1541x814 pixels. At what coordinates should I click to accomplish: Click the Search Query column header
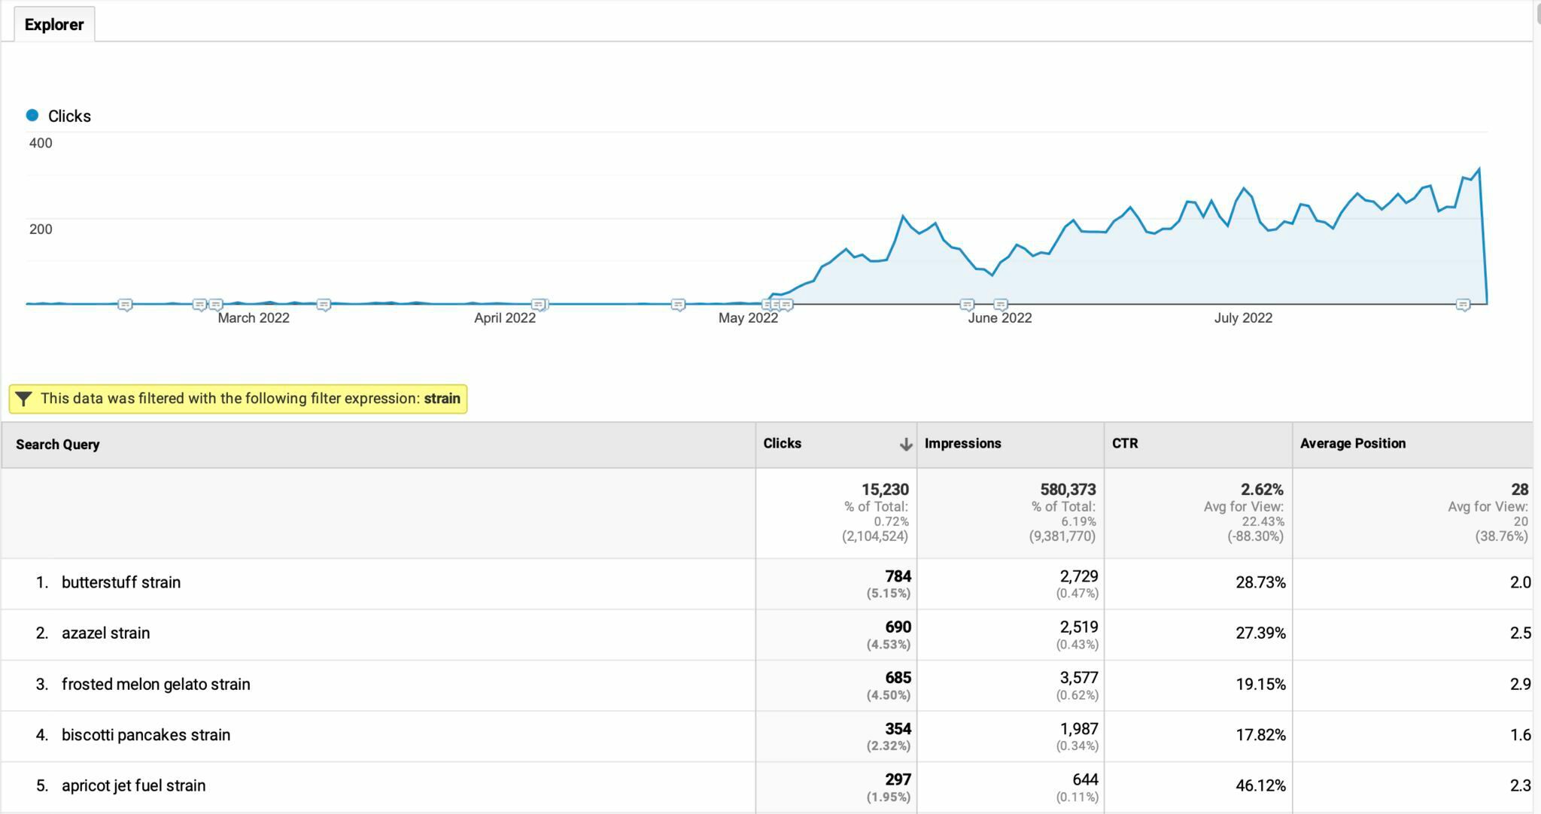58,445
